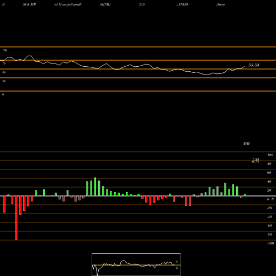Click the MR axis label -40
The width and height of the screenshot is (276, 276).
point(269,217)
